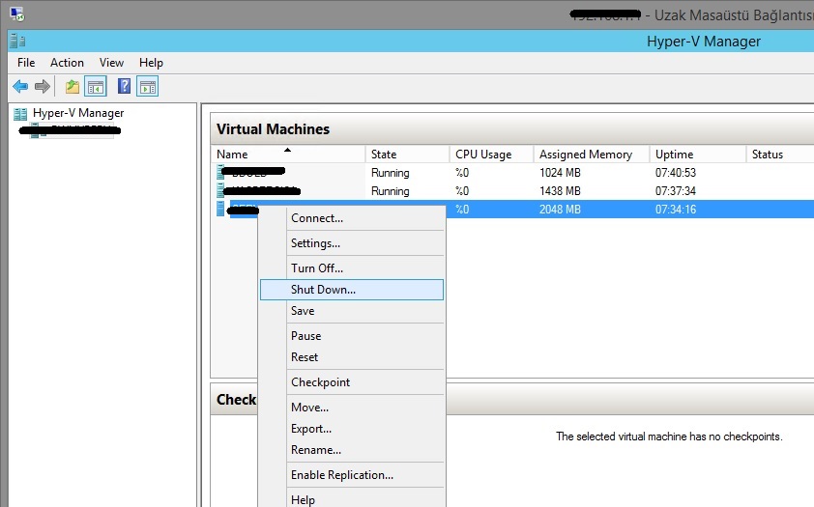This screenshot has height=507, width=814.
Task: Toggle the Show/Hide Action Pane icon
Action: pos(148,87)
